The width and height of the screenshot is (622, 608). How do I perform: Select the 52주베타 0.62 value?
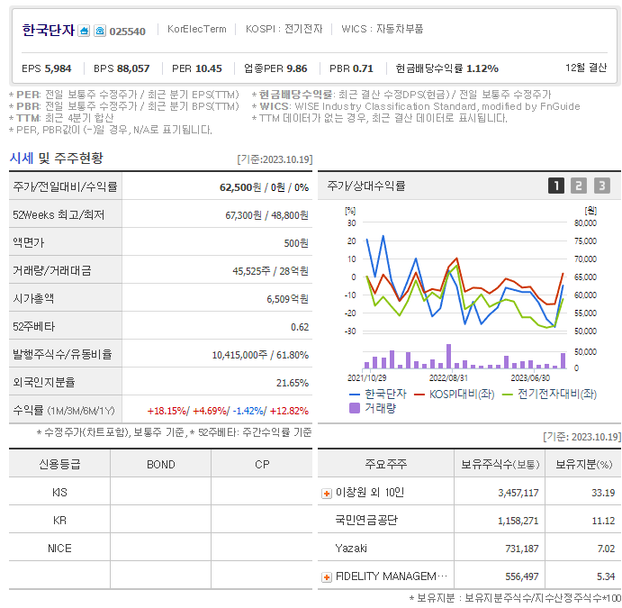tap(300, 327)
